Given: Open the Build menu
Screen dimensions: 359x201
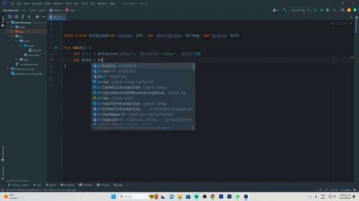Looking at the screenshot, I should coord(68,3).
